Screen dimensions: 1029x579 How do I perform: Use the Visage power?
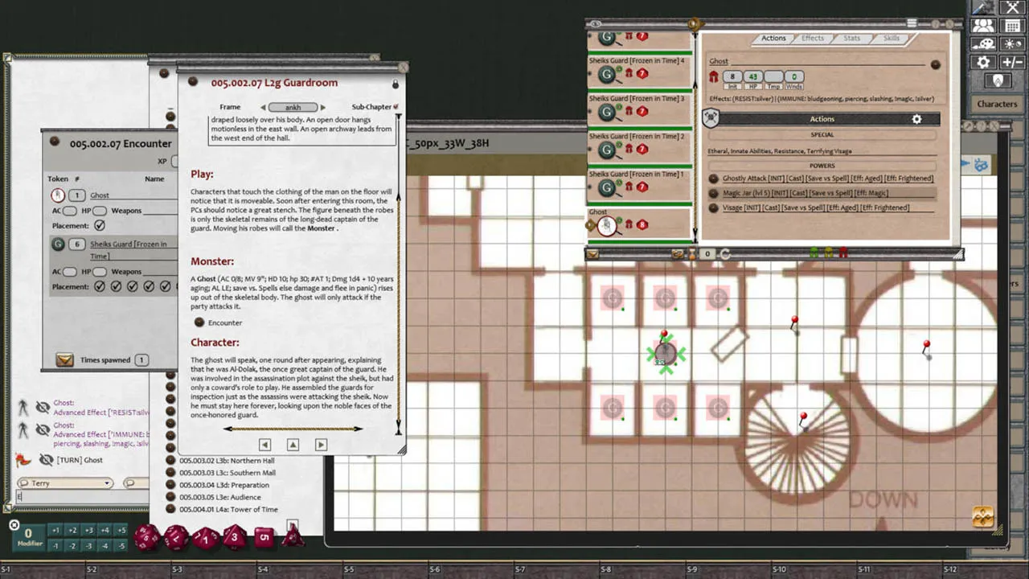[x=714, y=207]
